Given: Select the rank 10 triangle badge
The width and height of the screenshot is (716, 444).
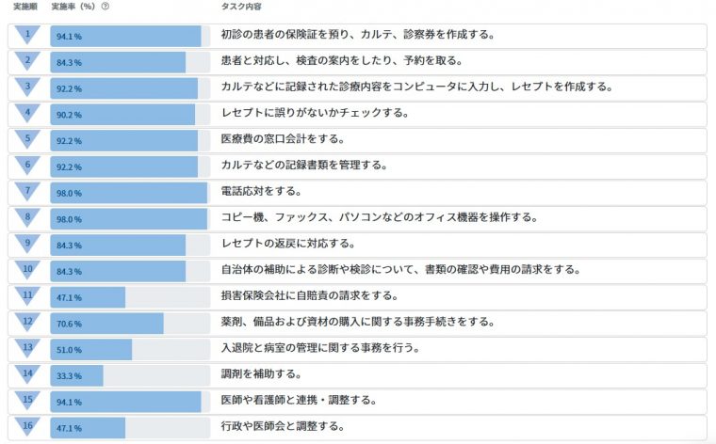Looking at the screenshot, I should click(x=28, y=270).
